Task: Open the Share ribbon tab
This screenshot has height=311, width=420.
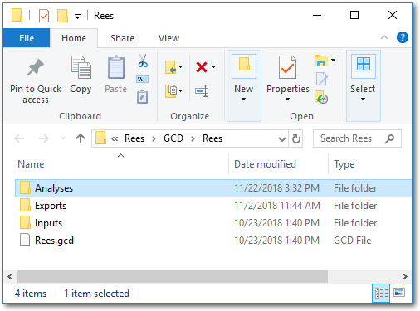Action: pos(122,38)
